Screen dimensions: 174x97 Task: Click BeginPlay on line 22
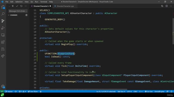(67, 44)
